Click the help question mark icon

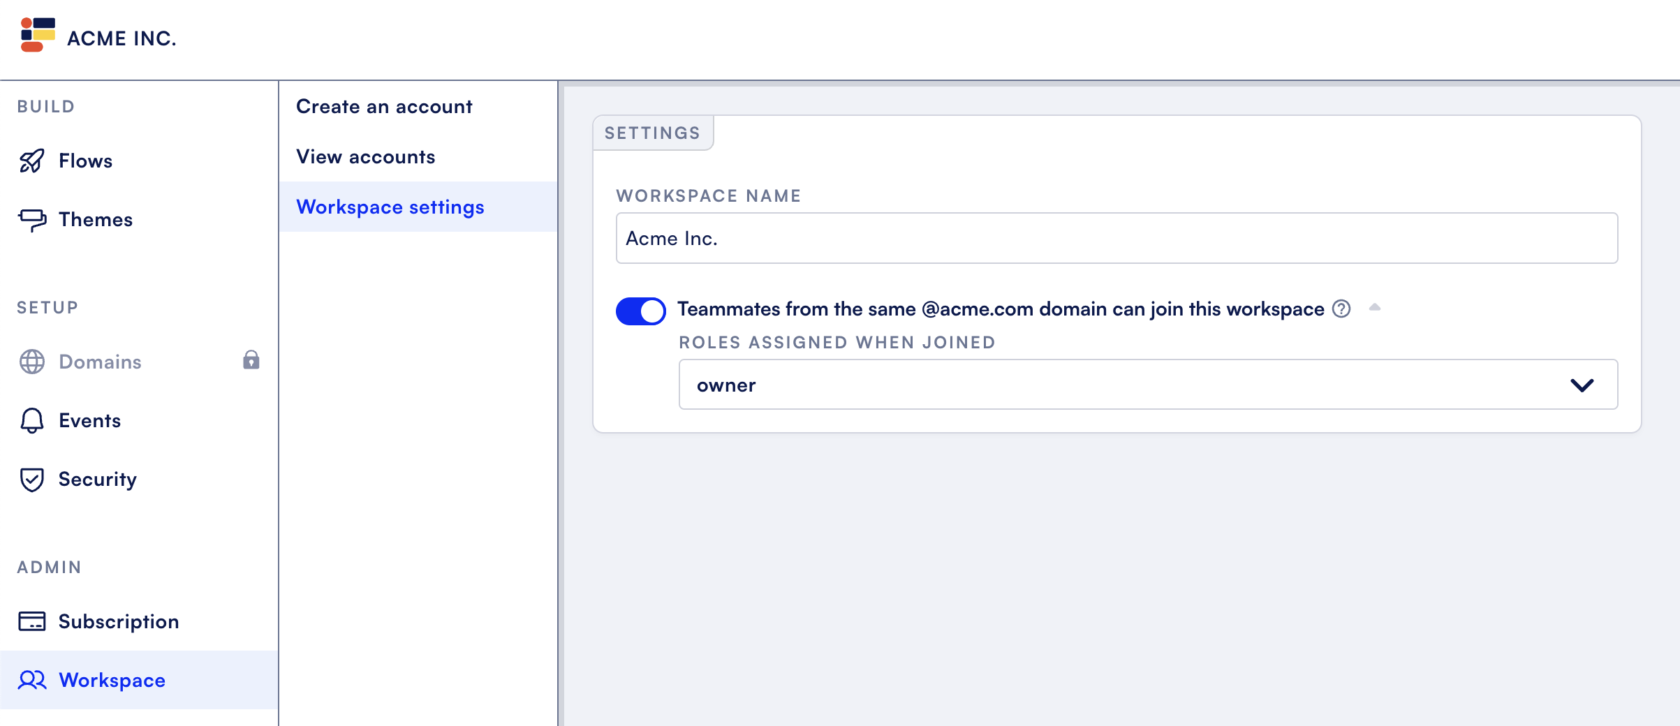(1341, 309)
